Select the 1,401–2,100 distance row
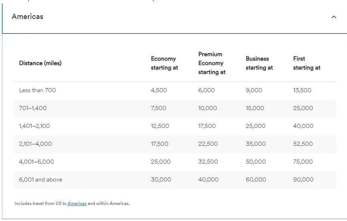Viewport: 347px width, 221px height. (34, 126)
